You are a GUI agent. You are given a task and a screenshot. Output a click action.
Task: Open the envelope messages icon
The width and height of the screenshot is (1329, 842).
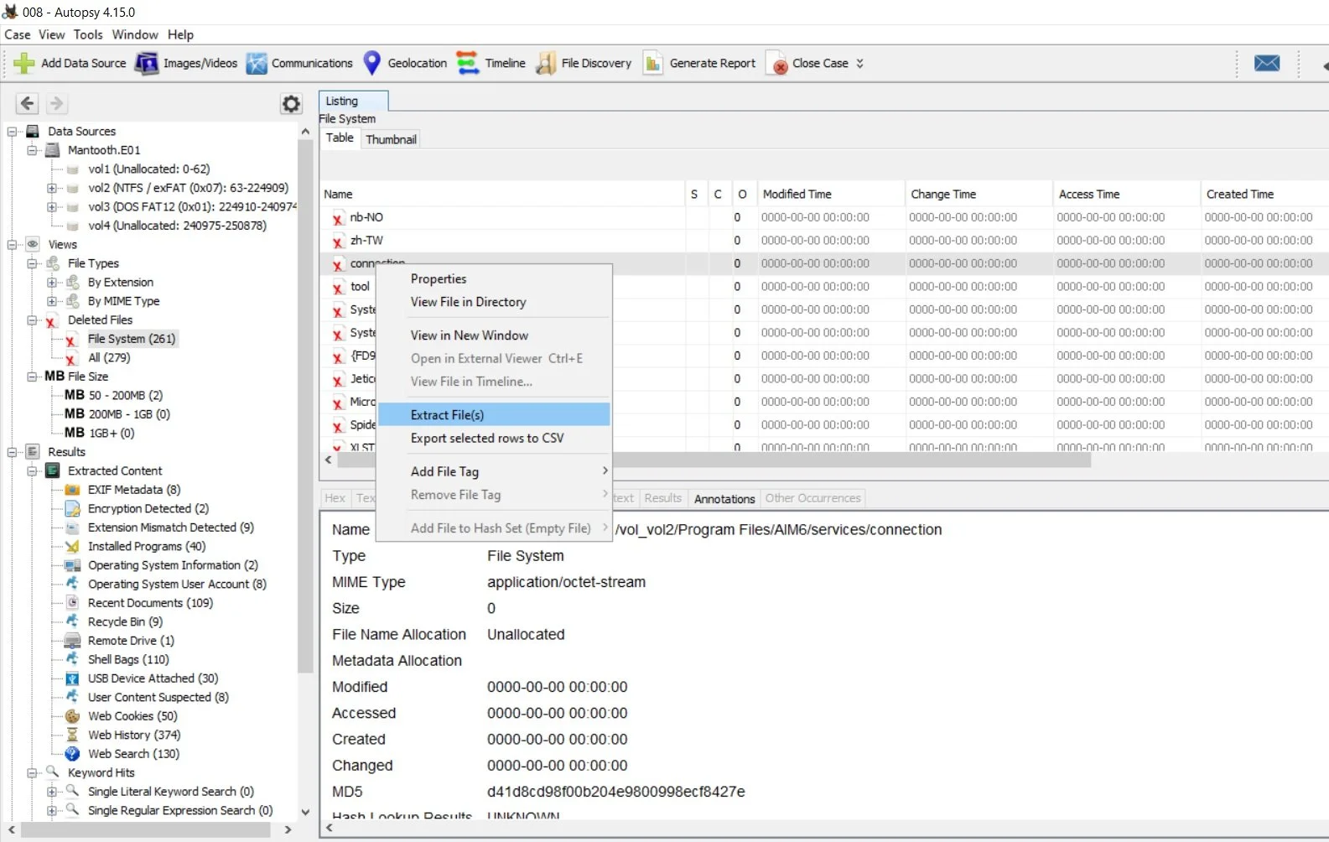coord(1267,63)
